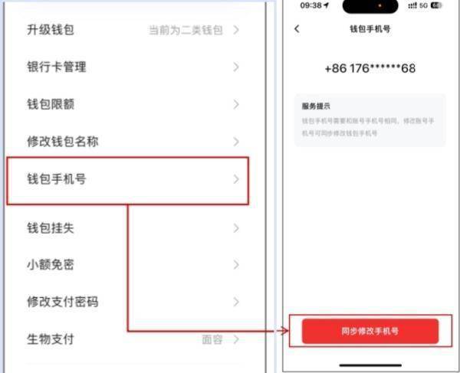460x373 pixels.
Task: Select the 小额免密 menu entry
Action: 133,265
